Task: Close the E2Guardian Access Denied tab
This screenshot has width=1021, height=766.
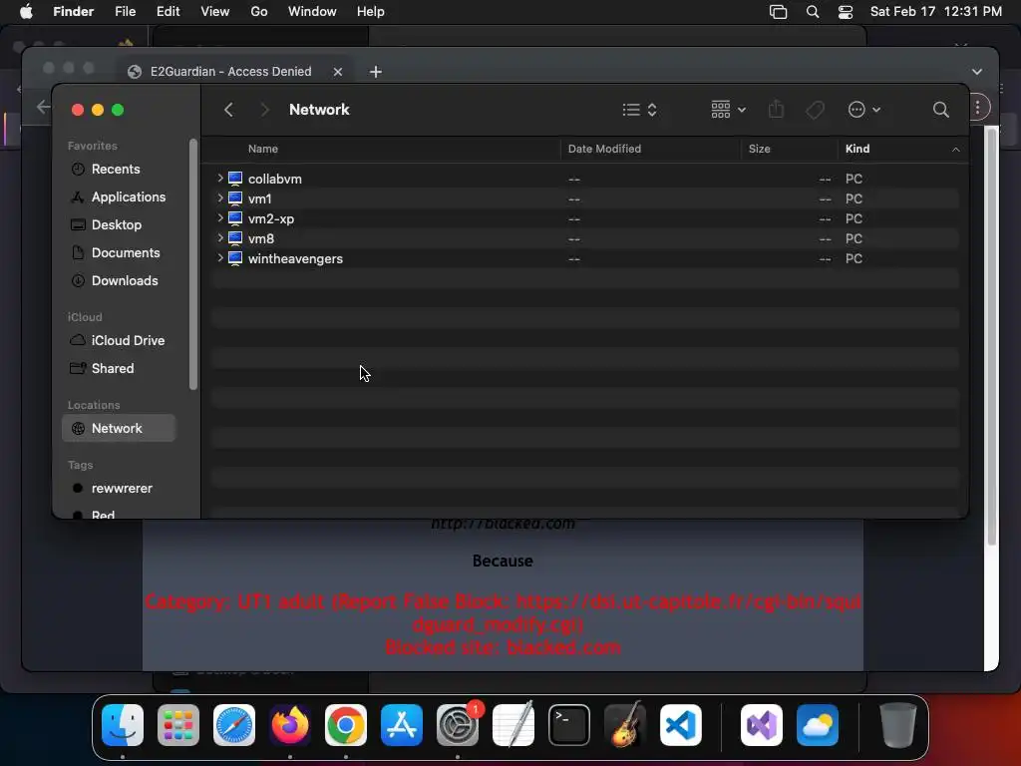Action: tap(338, 72)
